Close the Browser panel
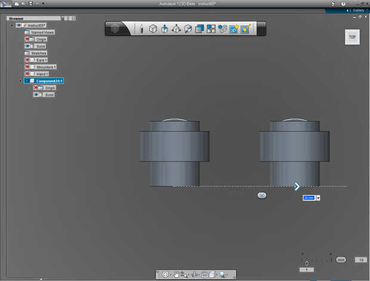370x281 pixels. (73, 18)
